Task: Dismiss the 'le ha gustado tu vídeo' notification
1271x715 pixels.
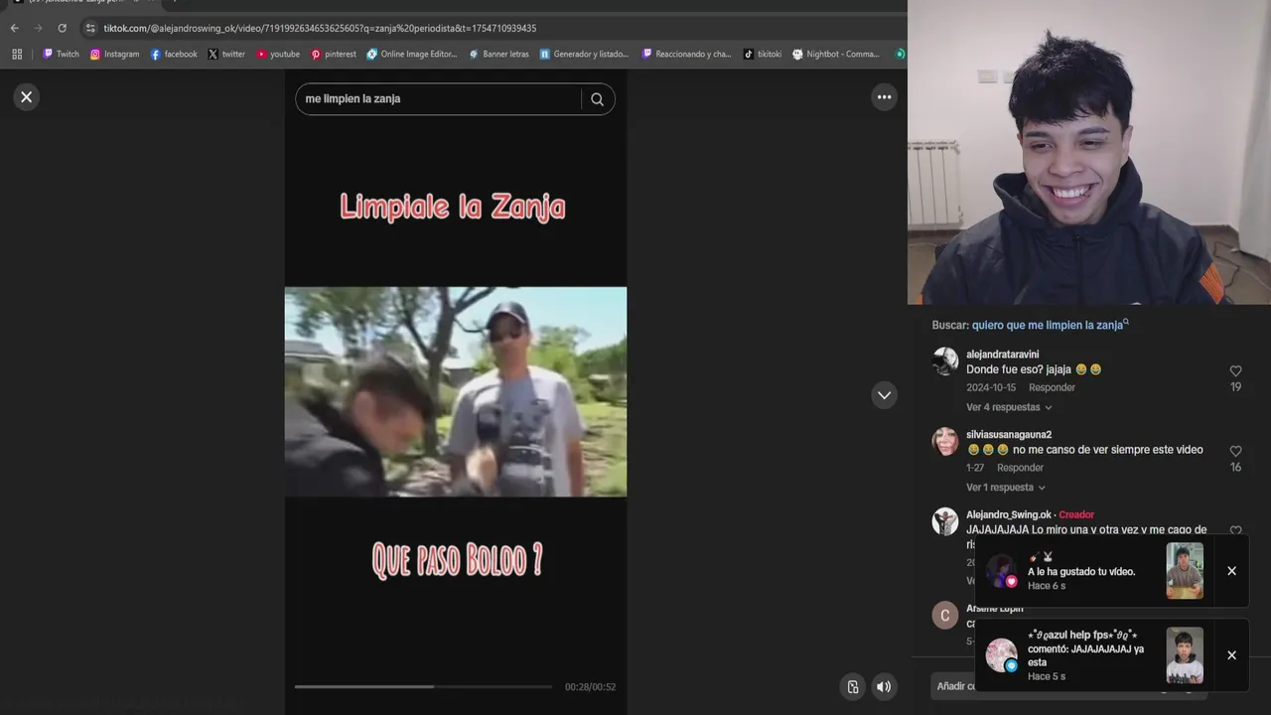Action: (x=1231, y=571)
